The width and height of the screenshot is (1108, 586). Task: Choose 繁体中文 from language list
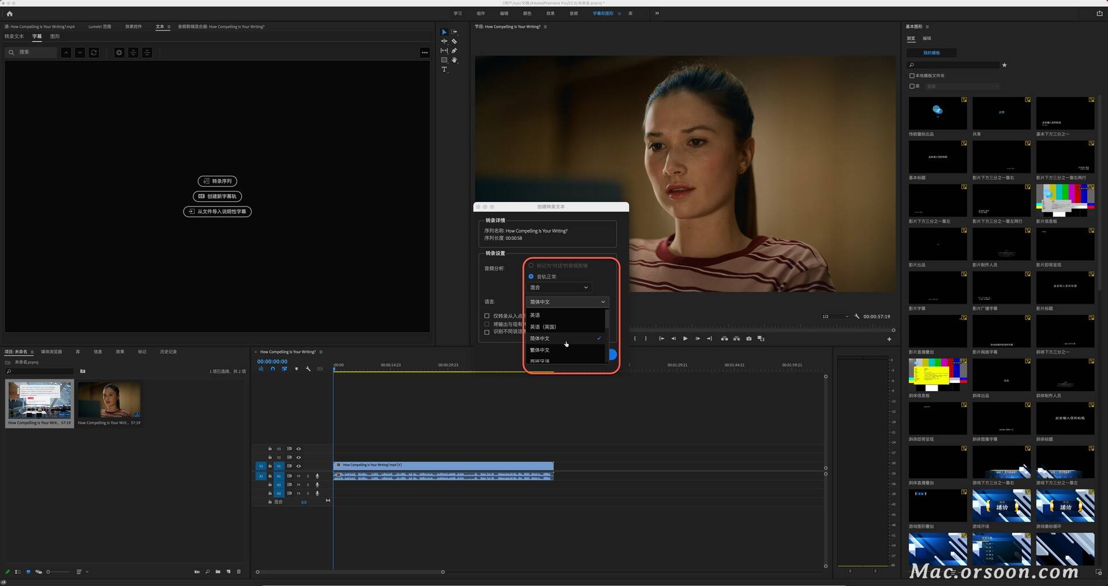tap(540, 350)
